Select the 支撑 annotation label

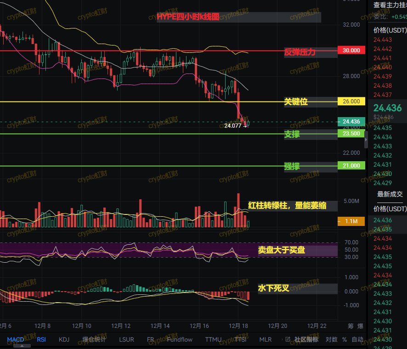[x=292, y=134]
